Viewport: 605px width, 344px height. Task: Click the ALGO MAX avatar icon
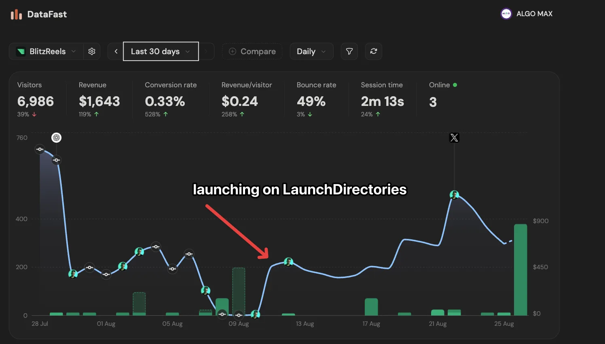point(506,14)
